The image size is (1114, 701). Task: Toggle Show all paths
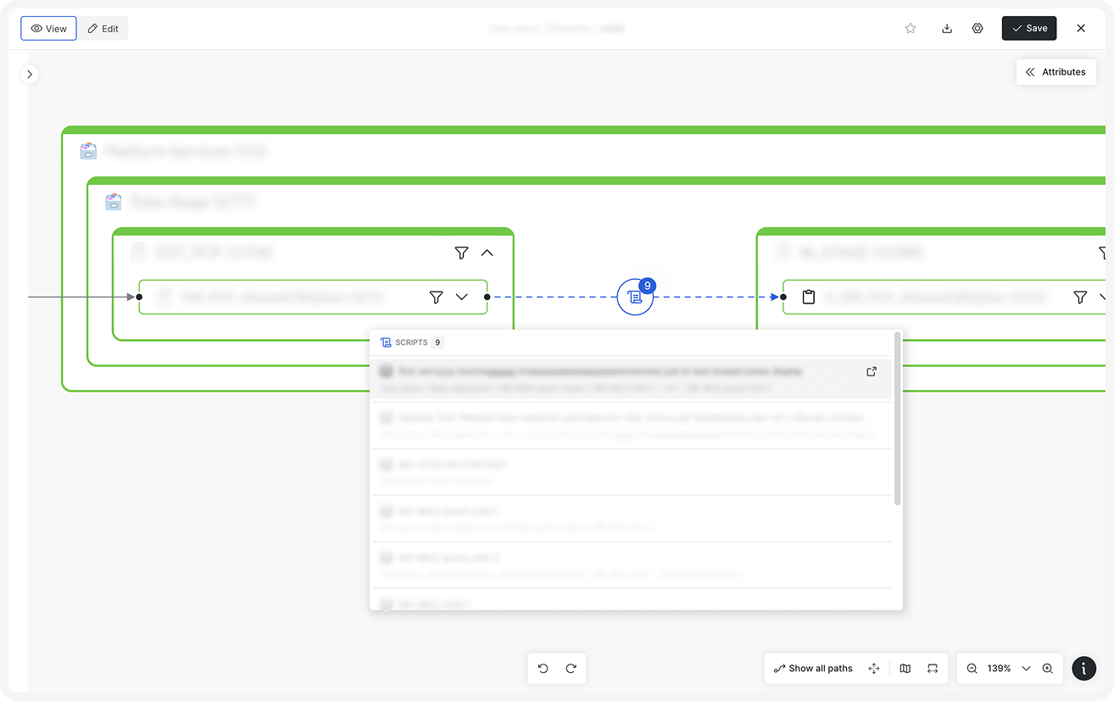813,668
